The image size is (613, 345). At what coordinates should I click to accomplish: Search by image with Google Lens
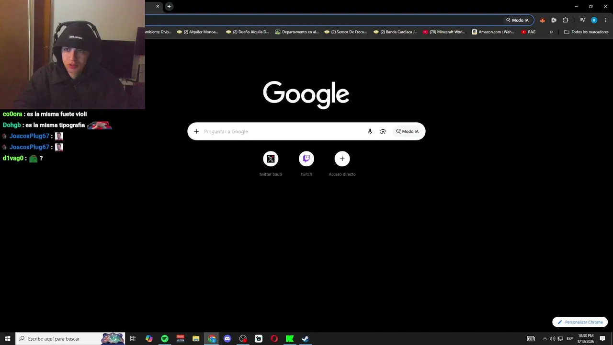pyautogui.click(x=383, y=131)
